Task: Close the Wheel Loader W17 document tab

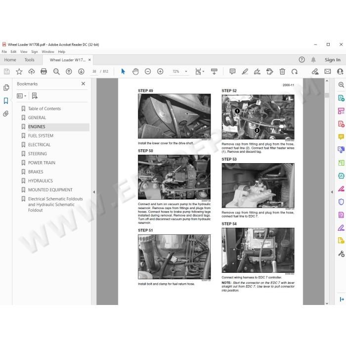Action: (89, 60)
